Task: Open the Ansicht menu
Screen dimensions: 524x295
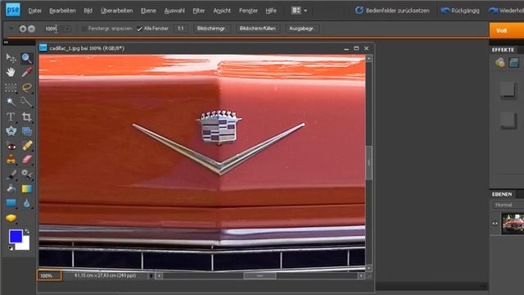Action: point(222,11)
